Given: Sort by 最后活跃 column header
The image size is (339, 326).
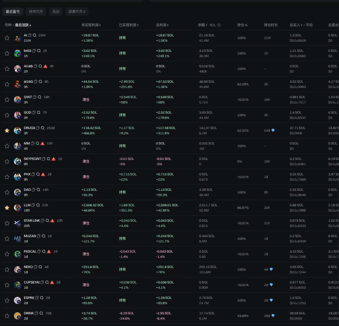Looking at the screenshot, I should pos(23,25).
